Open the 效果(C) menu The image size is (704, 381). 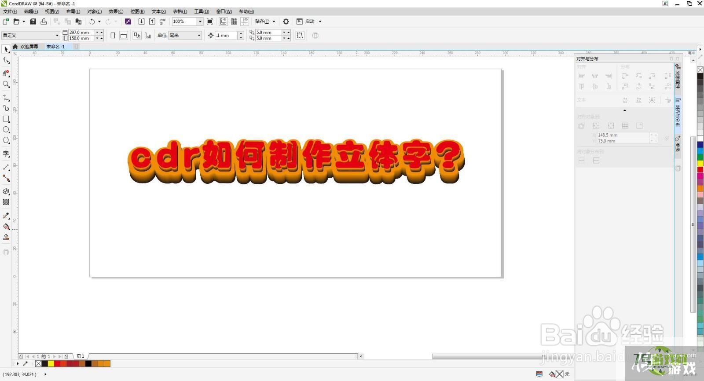tap(116, 11)
